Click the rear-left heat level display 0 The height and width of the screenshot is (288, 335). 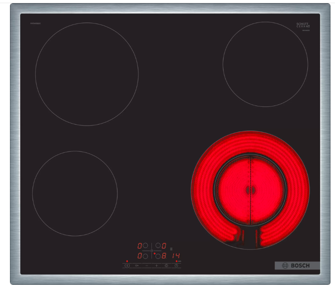(140, 245)
